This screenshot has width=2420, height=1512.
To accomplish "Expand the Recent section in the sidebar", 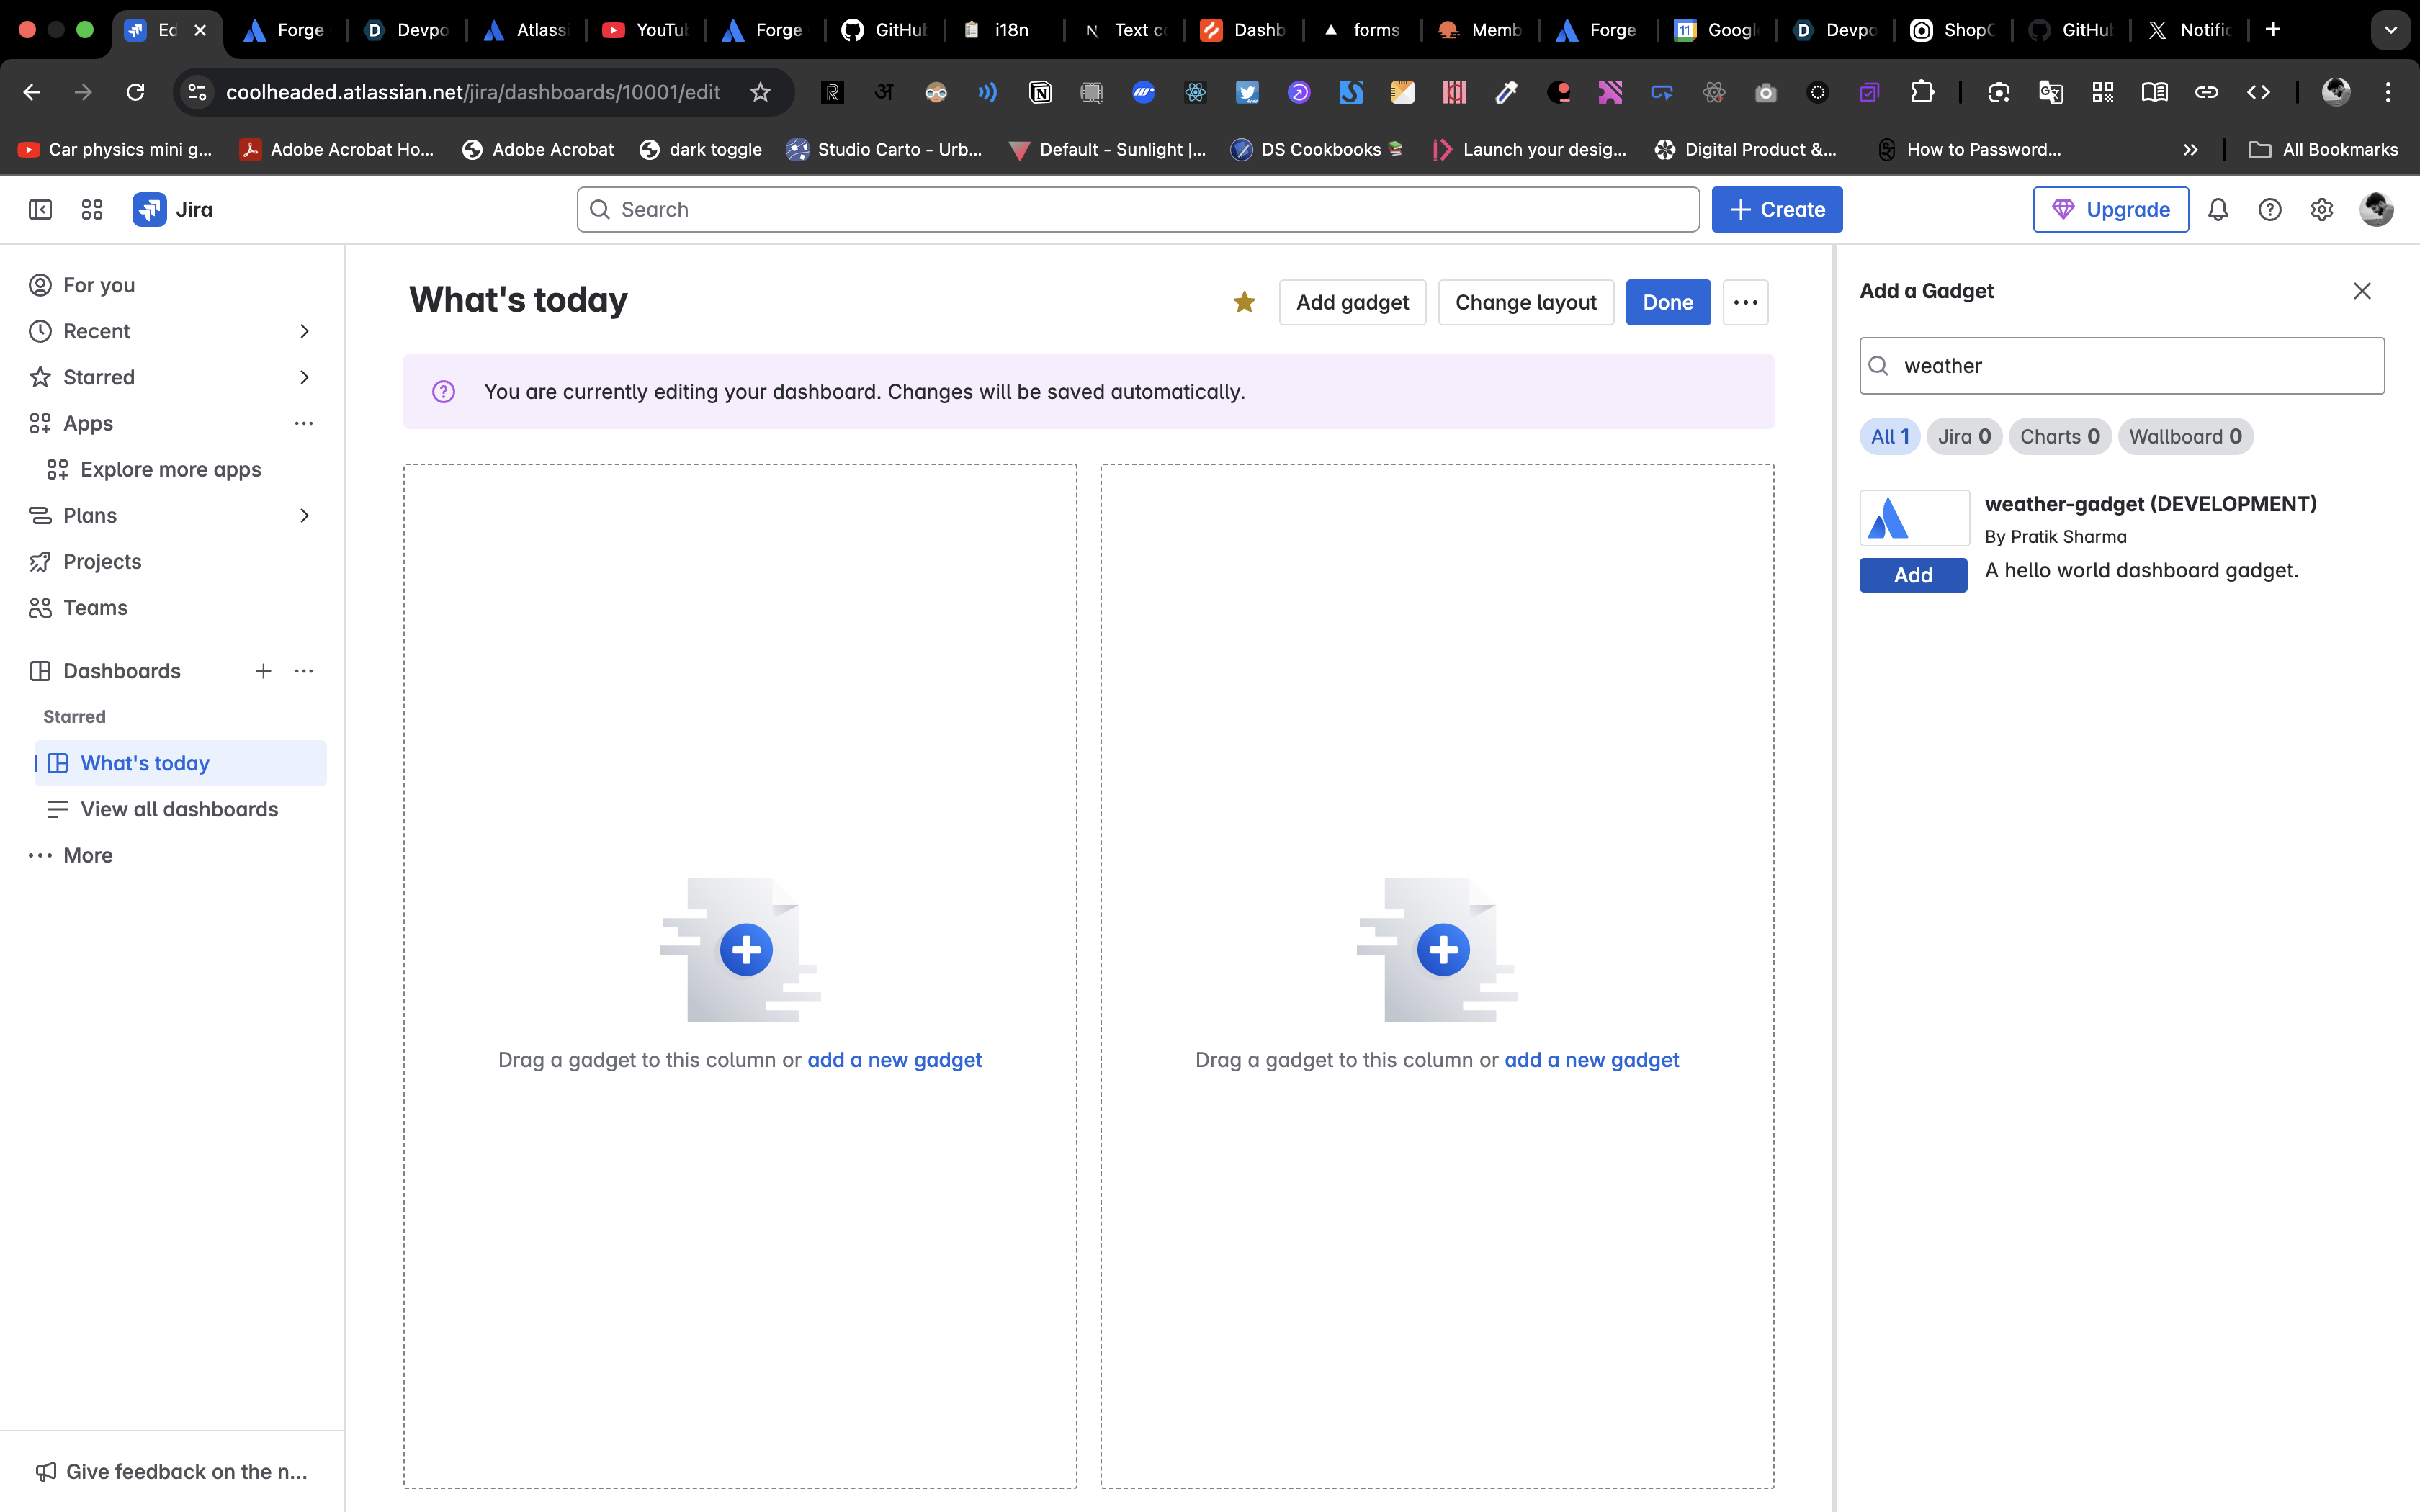I will point(304,331).
